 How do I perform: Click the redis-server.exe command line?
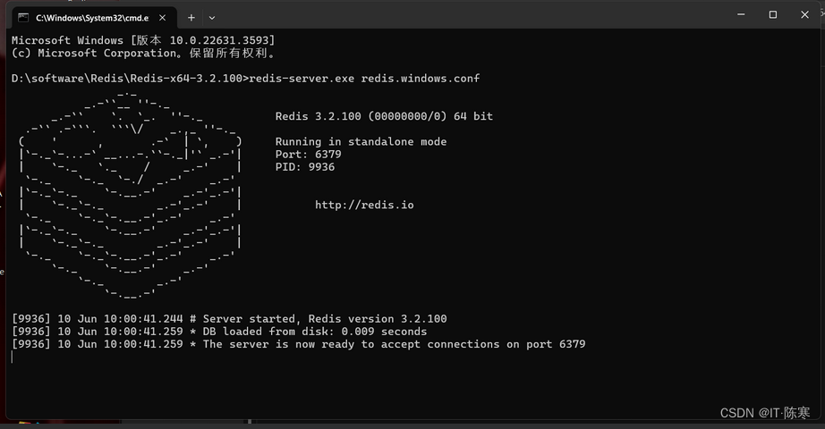(246, 79)
